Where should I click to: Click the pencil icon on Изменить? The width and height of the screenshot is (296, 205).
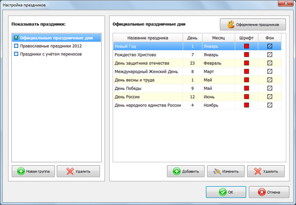click(217, 171)
